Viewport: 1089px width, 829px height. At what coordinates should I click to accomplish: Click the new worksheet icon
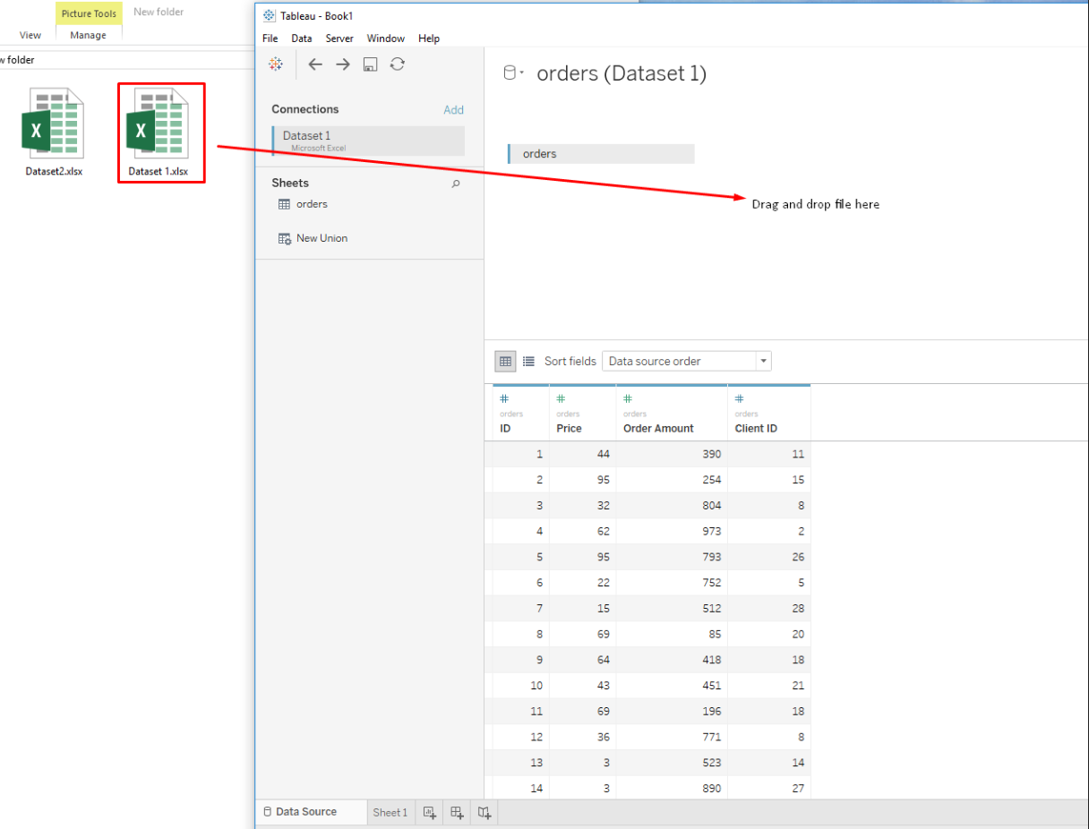430,812
